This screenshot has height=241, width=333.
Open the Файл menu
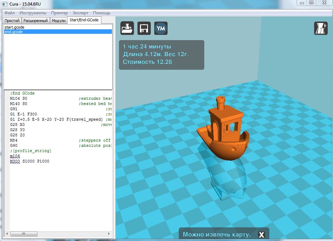[x=9, y=13]
